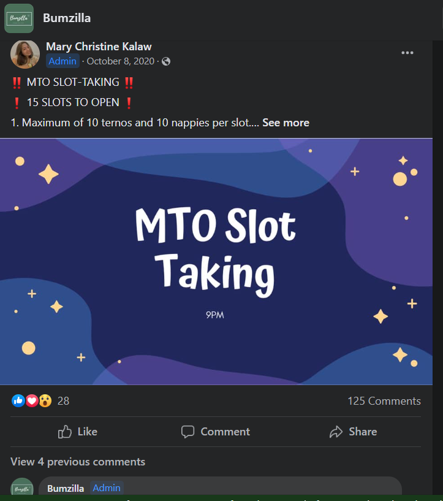Click the Bumzilla group logo icon
This screenshot has width=443, height=501.
click(19, 18)
